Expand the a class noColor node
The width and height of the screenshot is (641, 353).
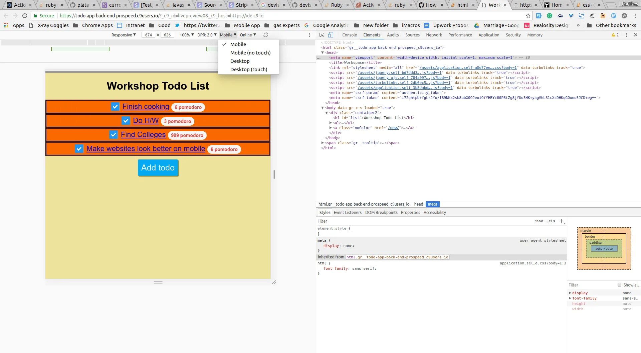331,128
